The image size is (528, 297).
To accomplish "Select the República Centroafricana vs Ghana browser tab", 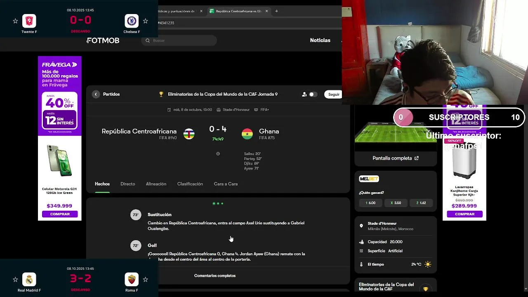I will point(239,11).
